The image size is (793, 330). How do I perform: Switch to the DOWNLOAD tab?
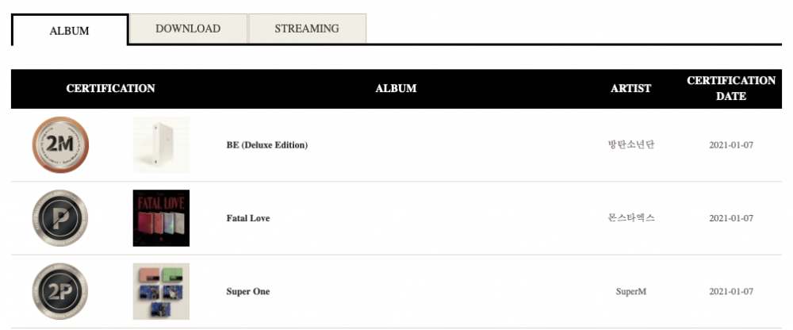click(188, 29)
